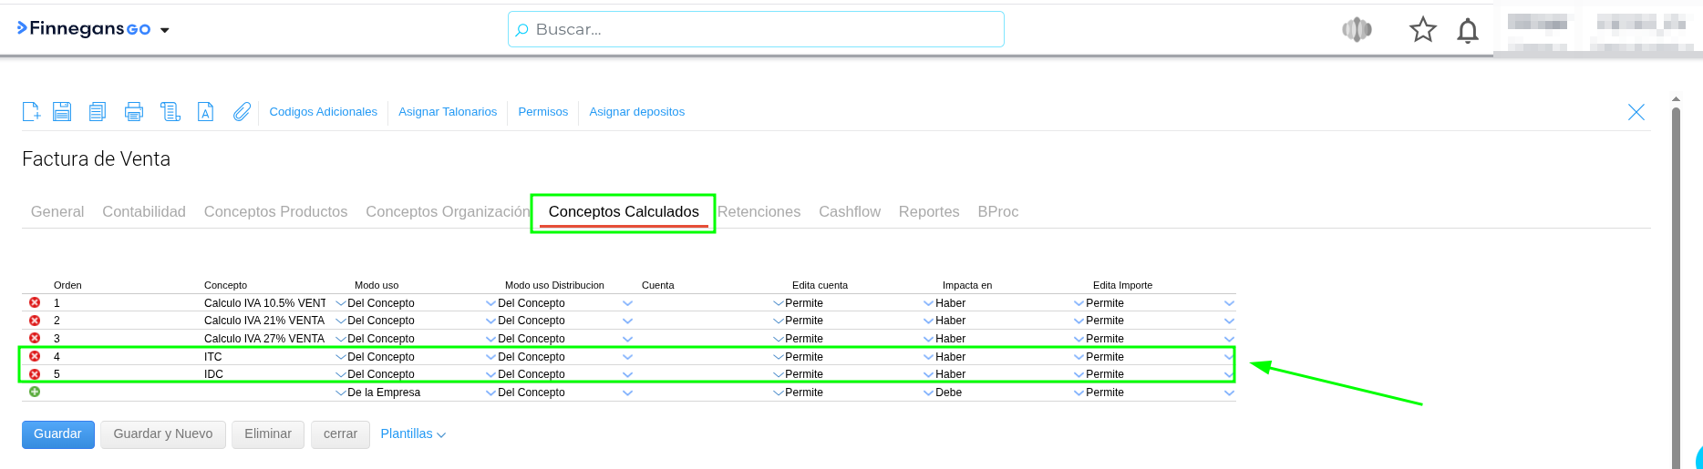This screenshot has width=1703, height=469.
Task: Select the Conceptos Calculados tab
Action: pos(624,211)
